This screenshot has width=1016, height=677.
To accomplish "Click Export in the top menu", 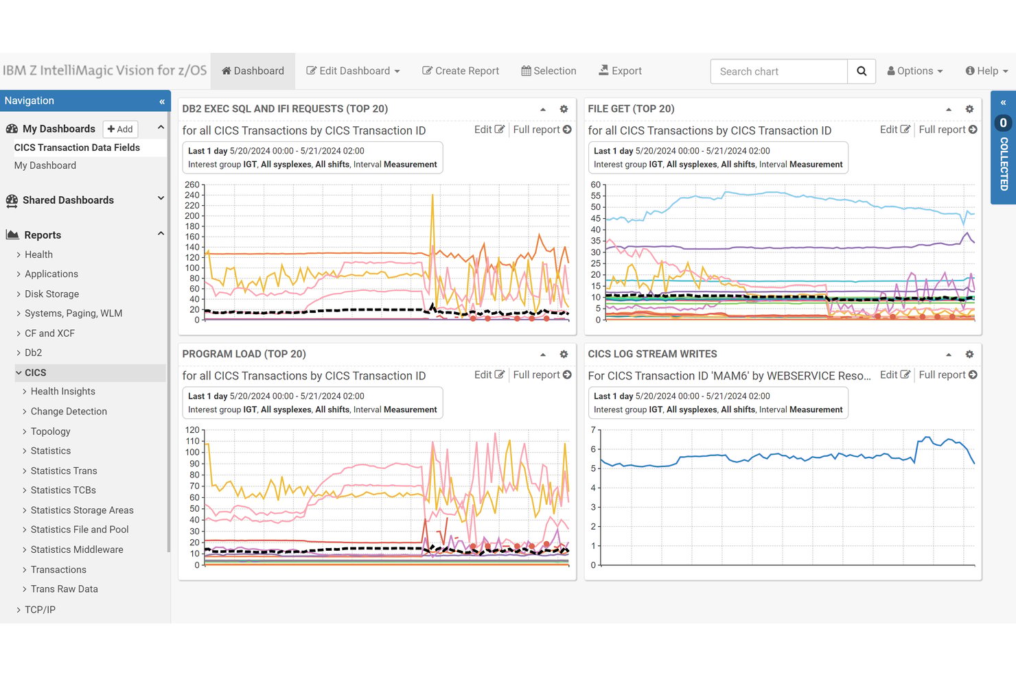I will click(x=620, y=71).
